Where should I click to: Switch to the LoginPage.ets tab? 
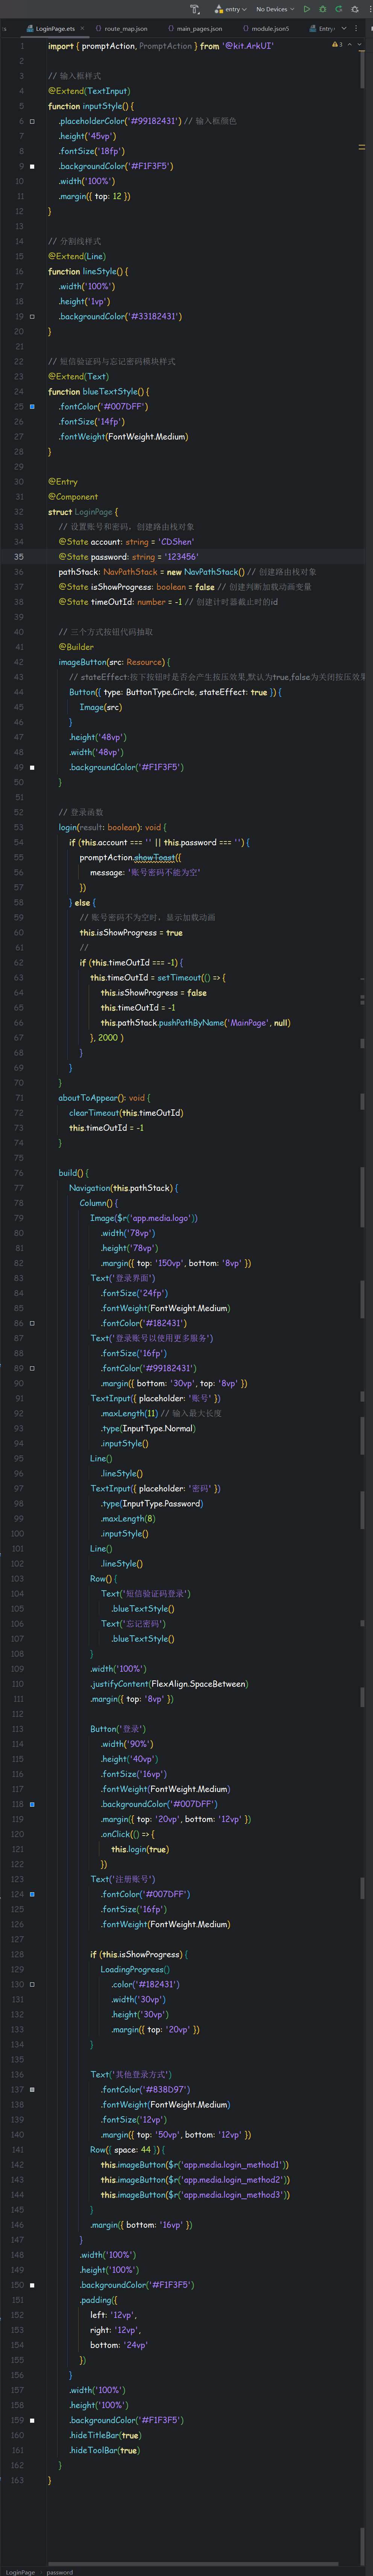(x=54, y=29)
